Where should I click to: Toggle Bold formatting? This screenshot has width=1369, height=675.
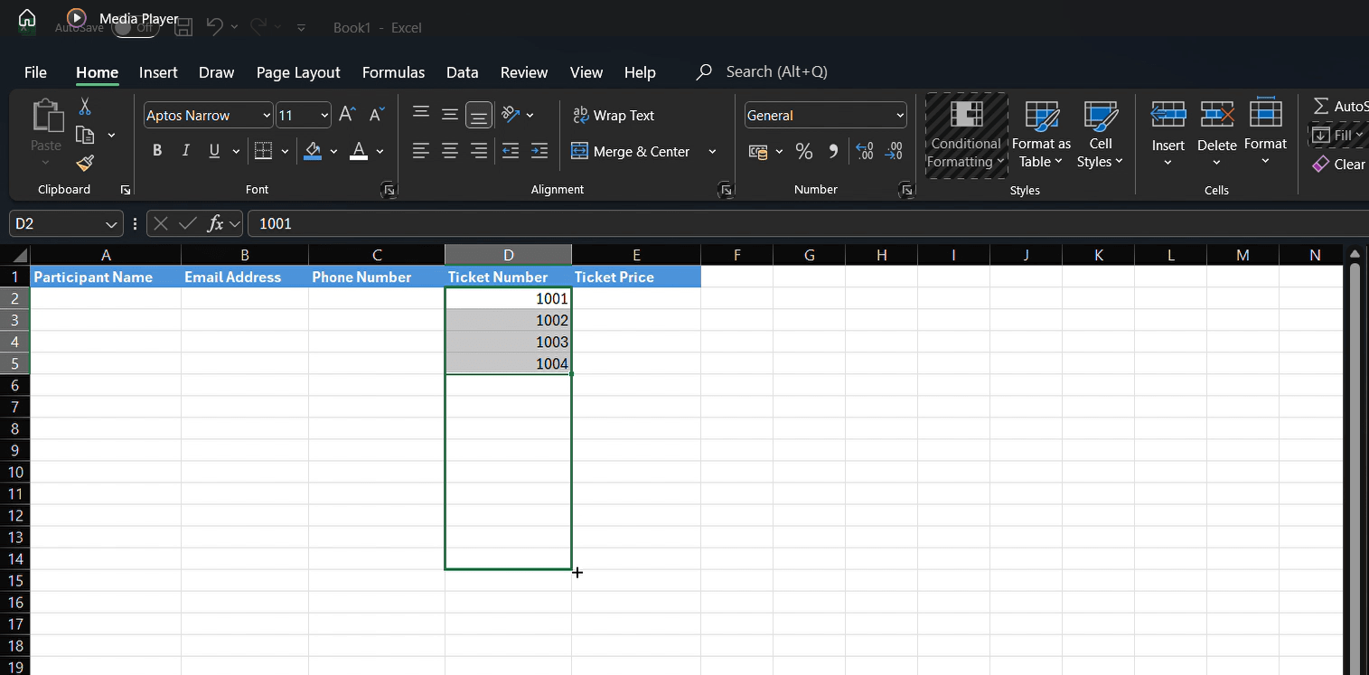tap(157, 151)
